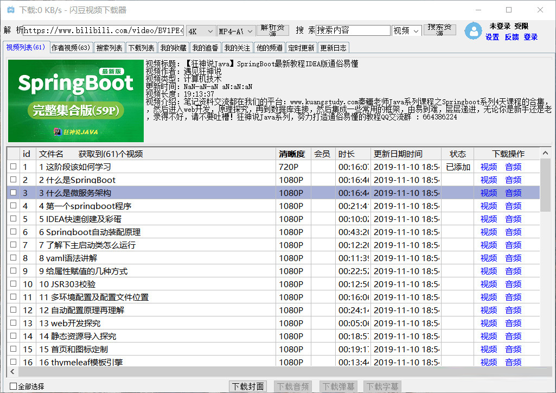Open the 下载列表 tab
Image resolution: width=556 pixels, height=393 pixels.
click(142, 48)
